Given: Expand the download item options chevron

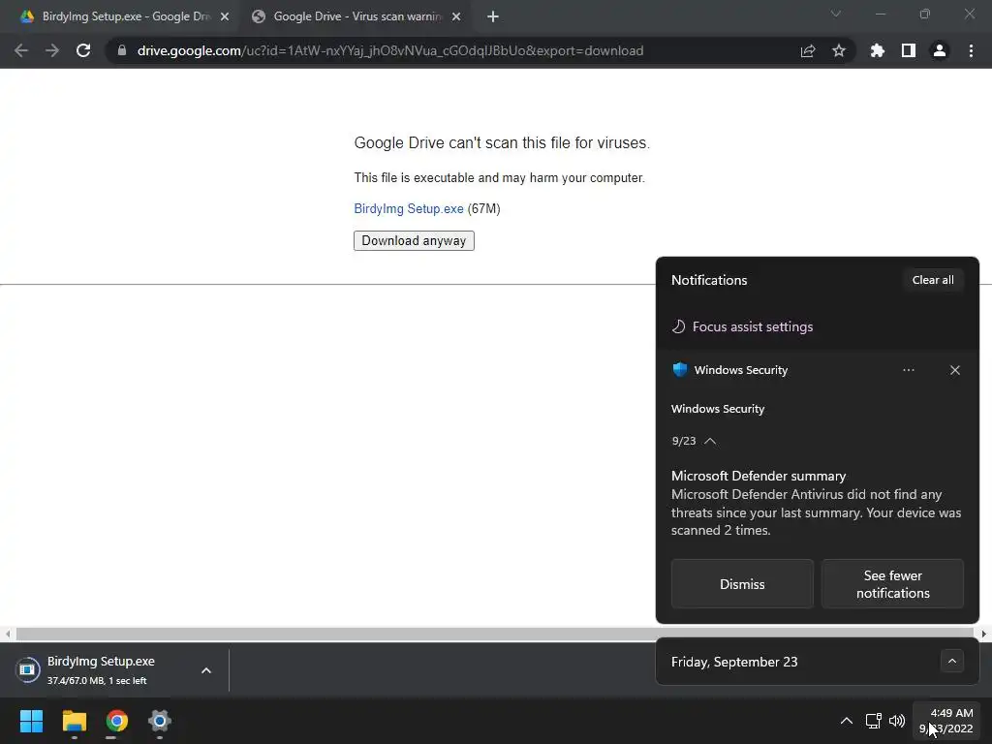Looking at the screenshot, I should (x=206, y=670).
